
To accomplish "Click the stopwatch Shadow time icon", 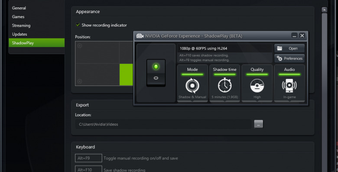I will [x=224, y=85].
